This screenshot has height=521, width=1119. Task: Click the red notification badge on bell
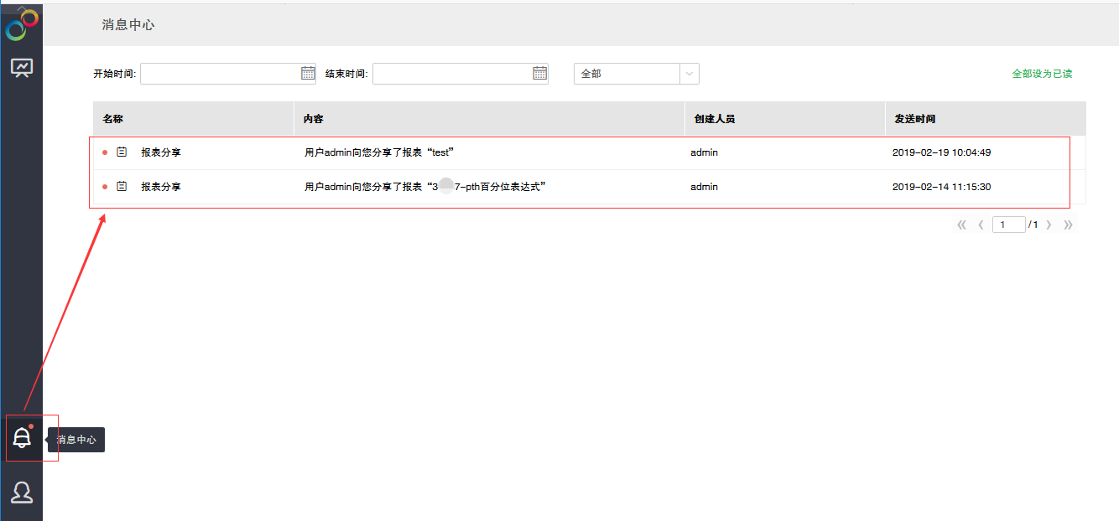tap(32, 426)
